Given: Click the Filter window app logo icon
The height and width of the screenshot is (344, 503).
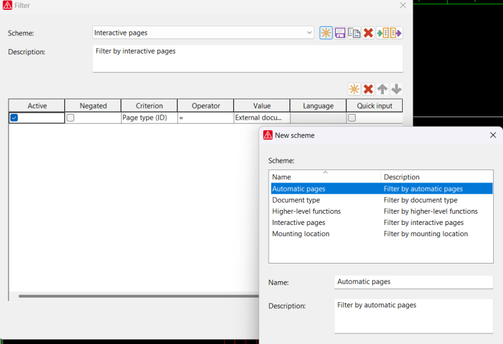Looking at the screenshot, I should 7,5.
